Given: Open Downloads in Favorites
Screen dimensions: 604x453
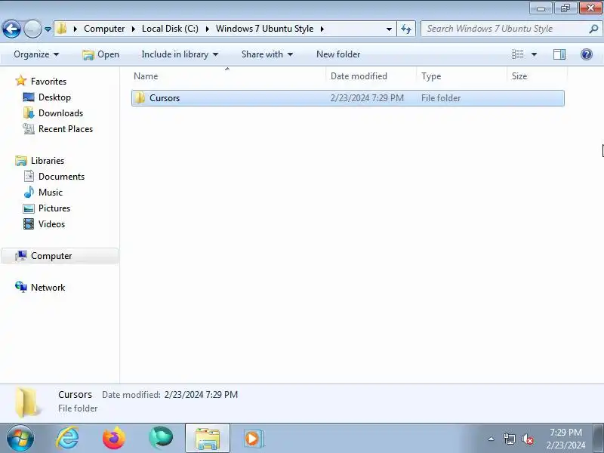Looking at the screenshot, I should [60, 112].
